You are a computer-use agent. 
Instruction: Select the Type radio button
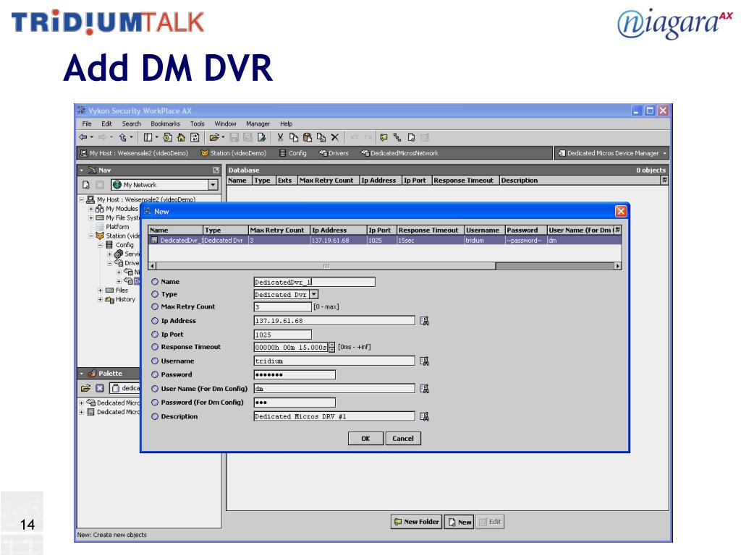click(155, 294)
